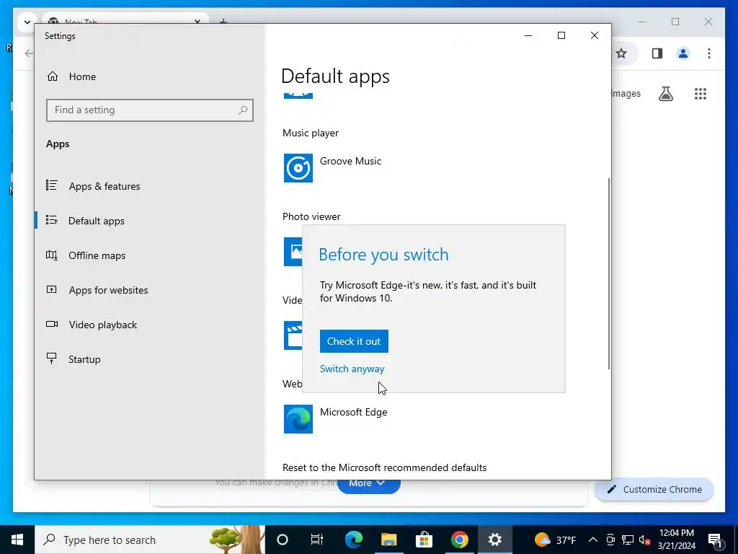Click the search magnifier in Find a setting

243,110
